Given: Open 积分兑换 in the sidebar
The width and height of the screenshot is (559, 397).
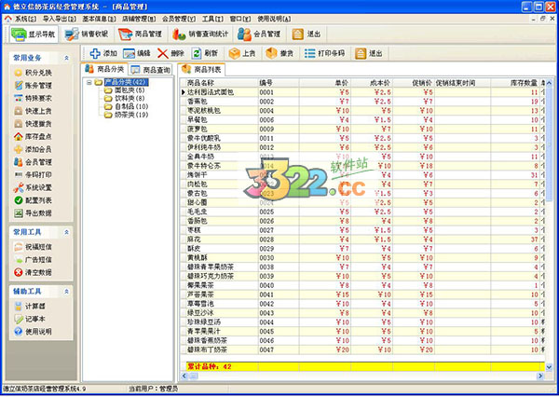Looking at the screenshot, I should point(34,73).
